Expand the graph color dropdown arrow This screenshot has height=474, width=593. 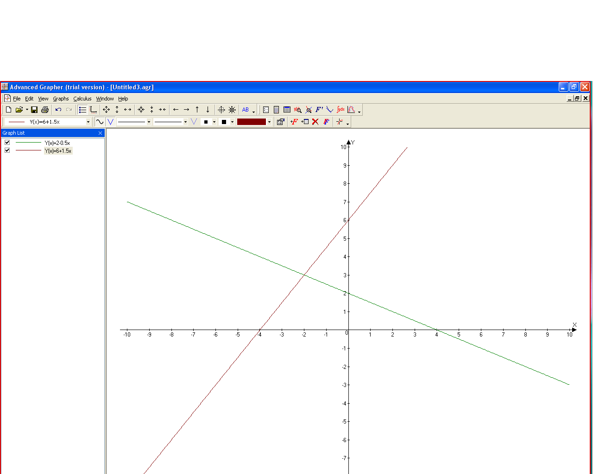point(269,122)
